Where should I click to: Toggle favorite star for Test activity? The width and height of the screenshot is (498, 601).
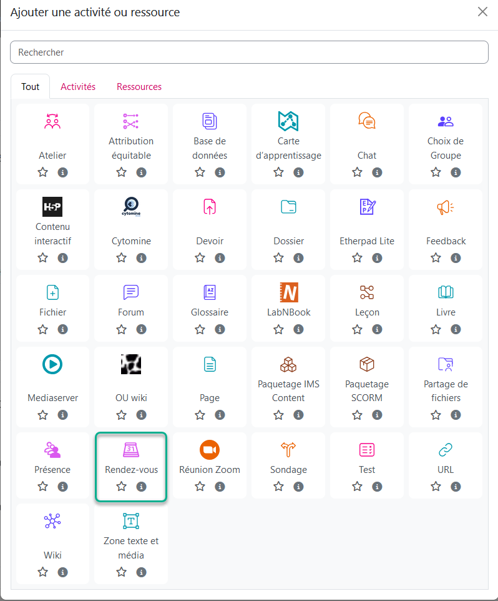pyautogui.click(x=358, y=486)
